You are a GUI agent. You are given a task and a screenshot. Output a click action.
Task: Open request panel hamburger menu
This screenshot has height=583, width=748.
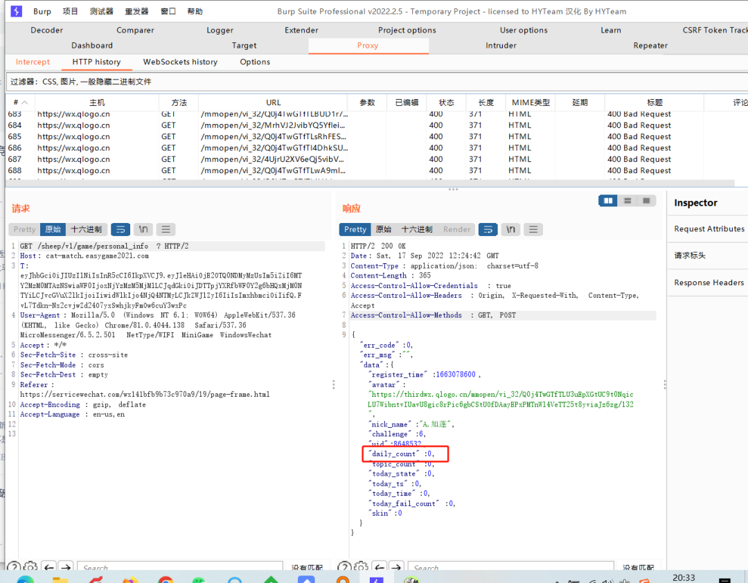166,229
